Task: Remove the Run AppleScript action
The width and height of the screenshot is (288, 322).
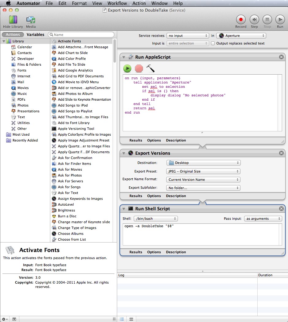Action: (282, 57)
